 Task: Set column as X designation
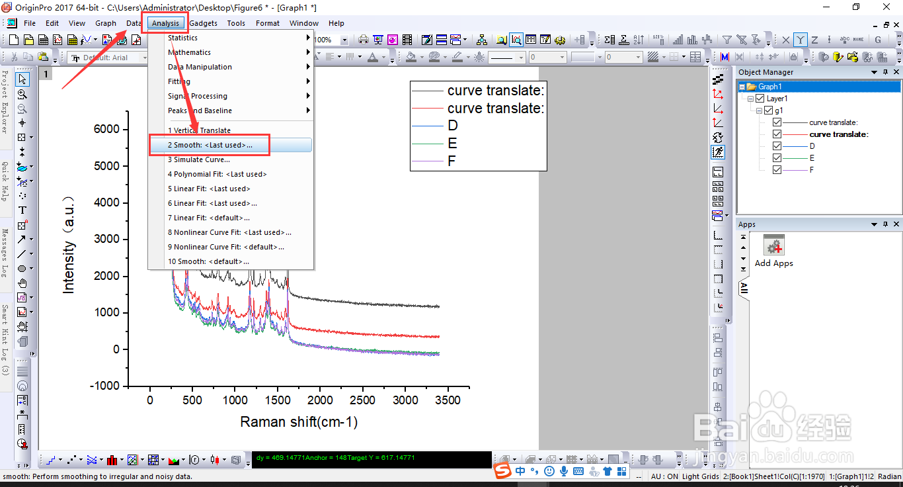point(786,40)
